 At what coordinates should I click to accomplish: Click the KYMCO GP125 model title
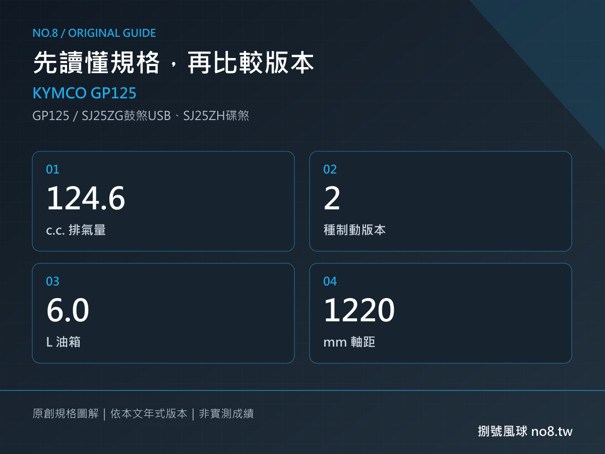[84, 93]
